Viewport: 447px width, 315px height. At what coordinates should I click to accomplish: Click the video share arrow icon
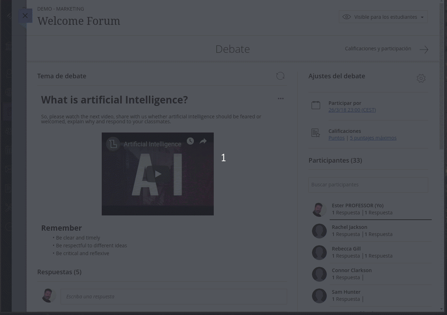pyautogui.click(x=203, y=141)
